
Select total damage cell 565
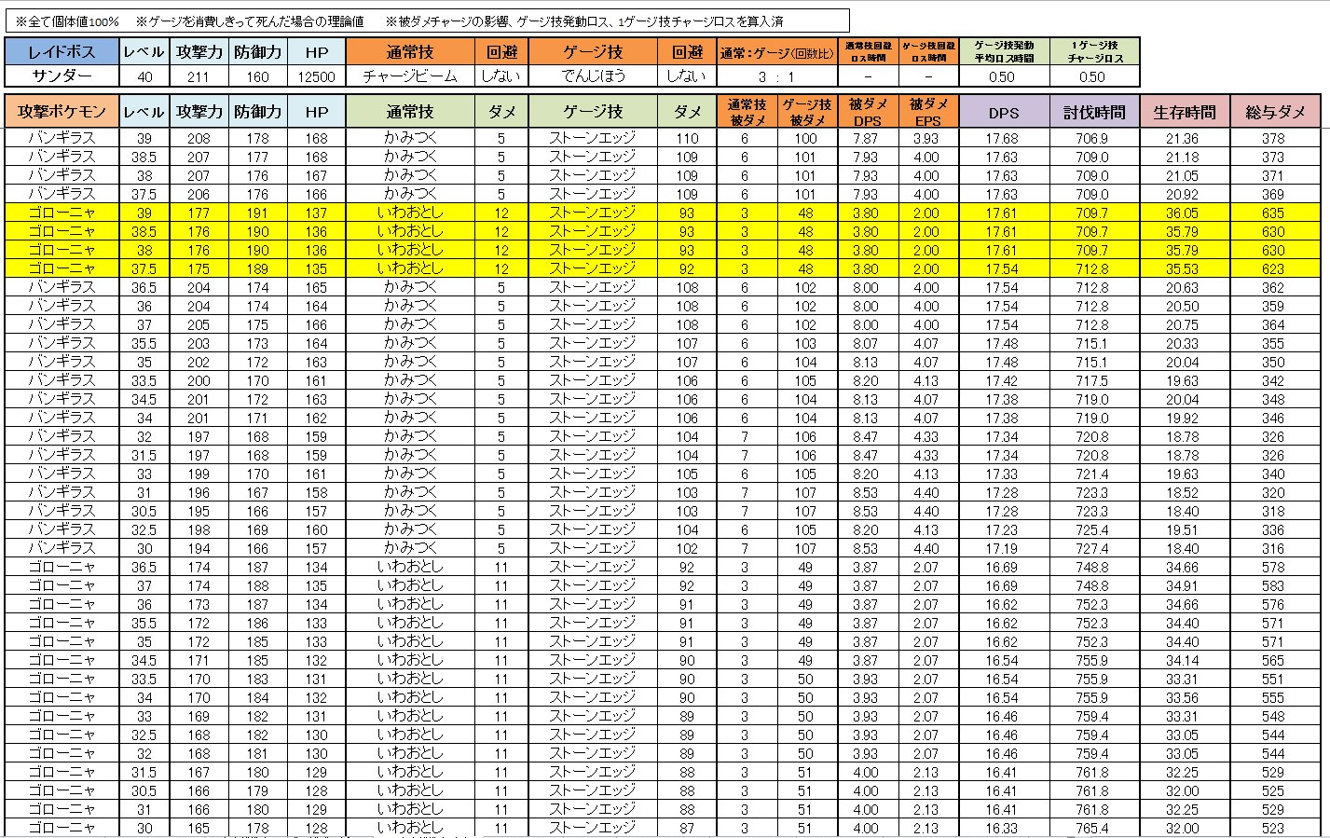pyautogui.click(x=1273, y=660)
